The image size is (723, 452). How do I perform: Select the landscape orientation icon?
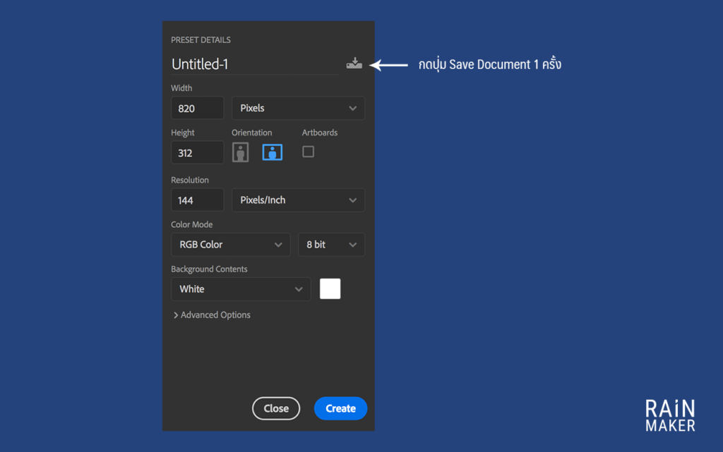coord(273,152)
